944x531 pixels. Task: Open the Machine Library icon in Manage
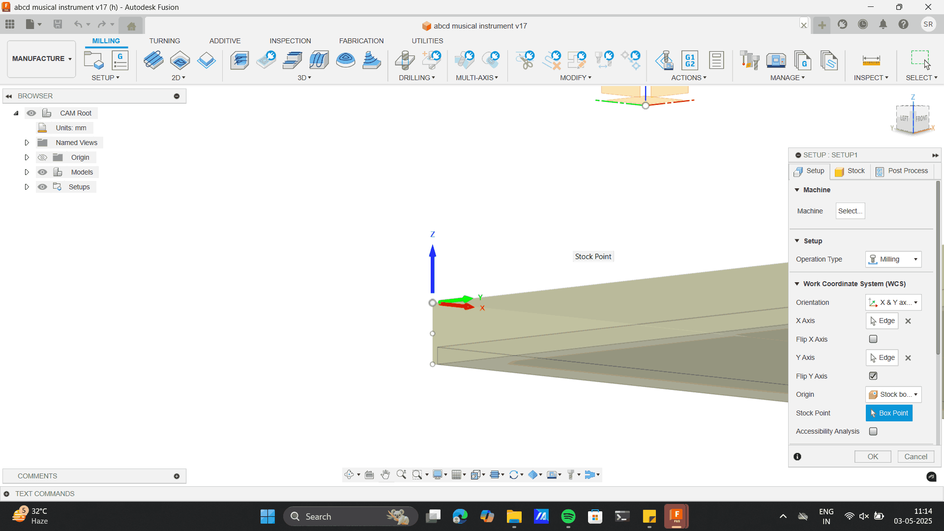click(x=776, y=60)
